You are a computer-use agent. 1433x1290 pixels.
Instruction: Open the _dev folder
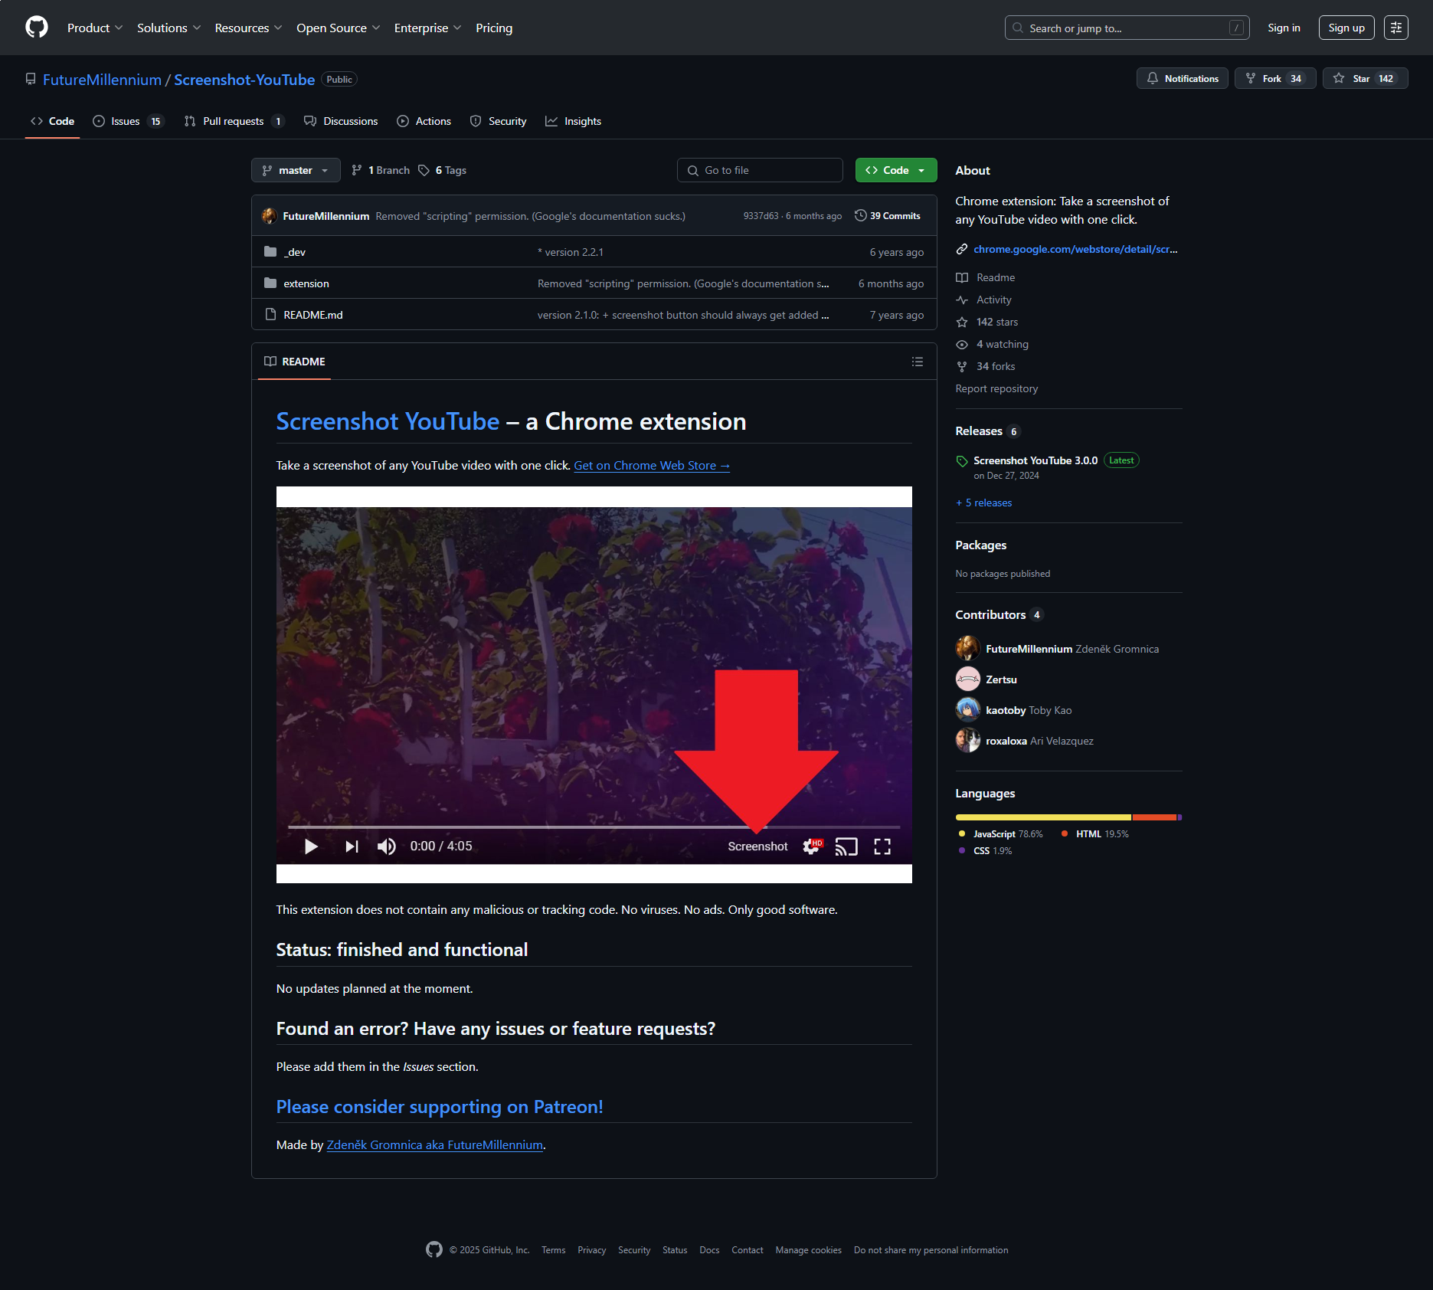pyautogui.click(x=295, y=252)
